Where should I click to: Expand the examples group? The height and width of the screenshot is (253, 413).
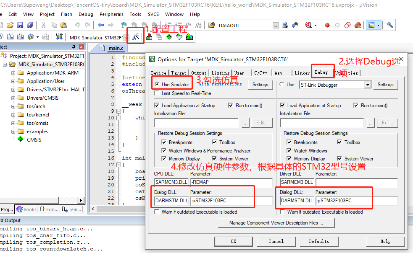pyautogui.click(x=13, y=132)
